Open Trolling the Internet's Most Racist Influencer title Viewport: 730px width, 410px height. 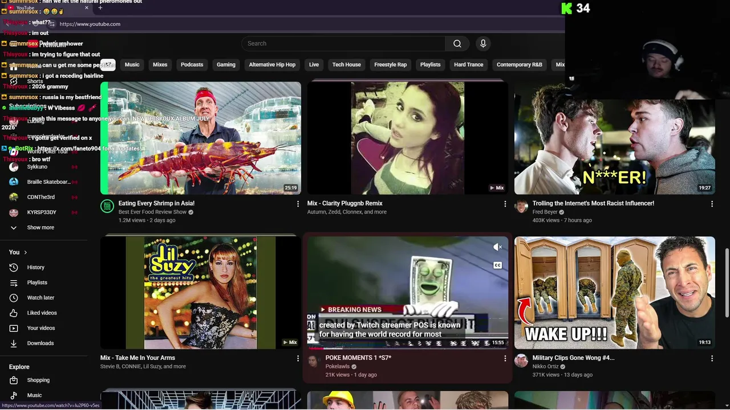click(x=593, y=203)
